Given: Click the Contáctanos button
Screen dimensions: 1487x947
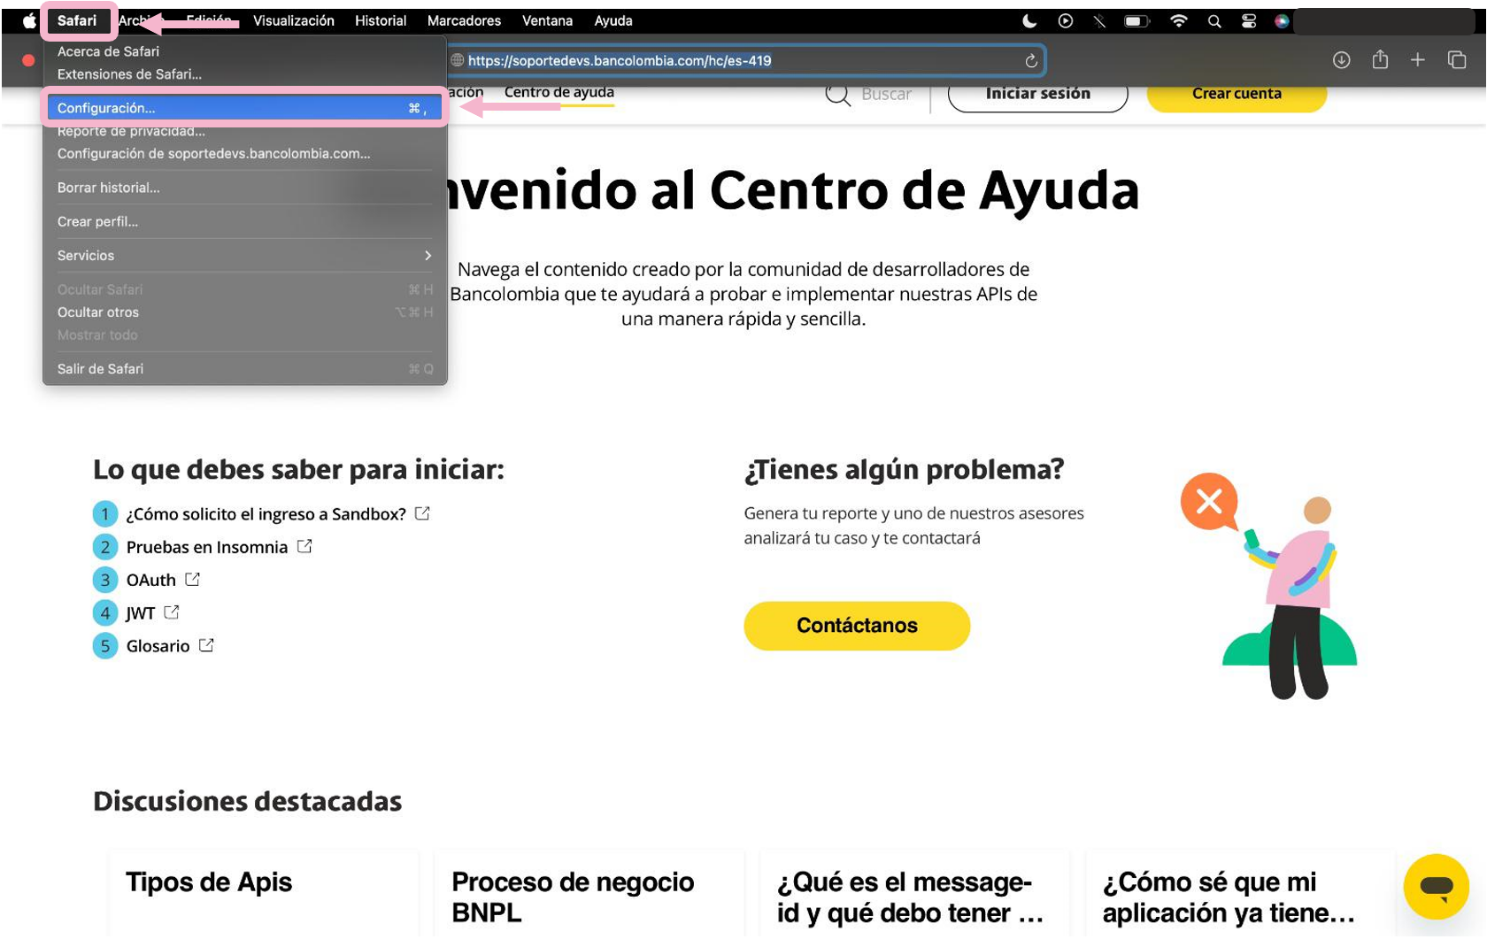Looking at the screenshot, I should tap(857, 626).
